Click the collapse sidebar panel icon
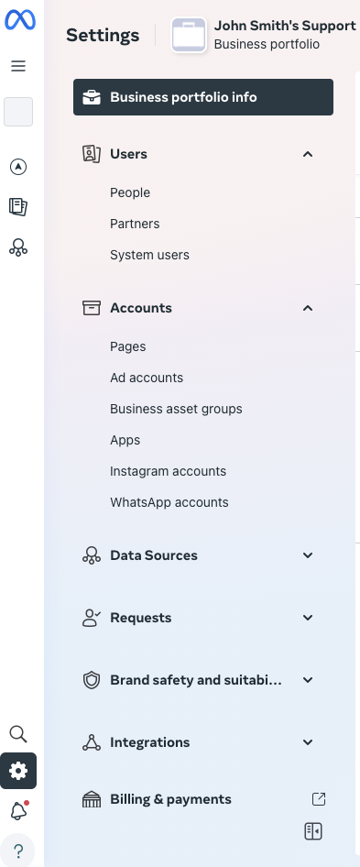Viewport: 360px width, 867px height. tap(313, 831)
